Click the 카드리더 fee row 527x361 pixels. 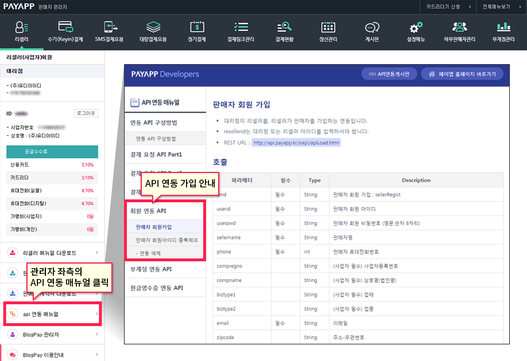pyautogui.click(x=52, y=178)
